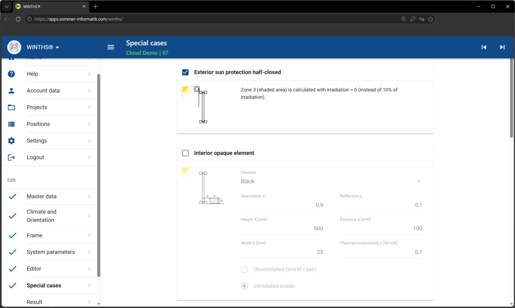Click the WINTHS round logo icon
The image size is (515, 308).
(14, 47)
